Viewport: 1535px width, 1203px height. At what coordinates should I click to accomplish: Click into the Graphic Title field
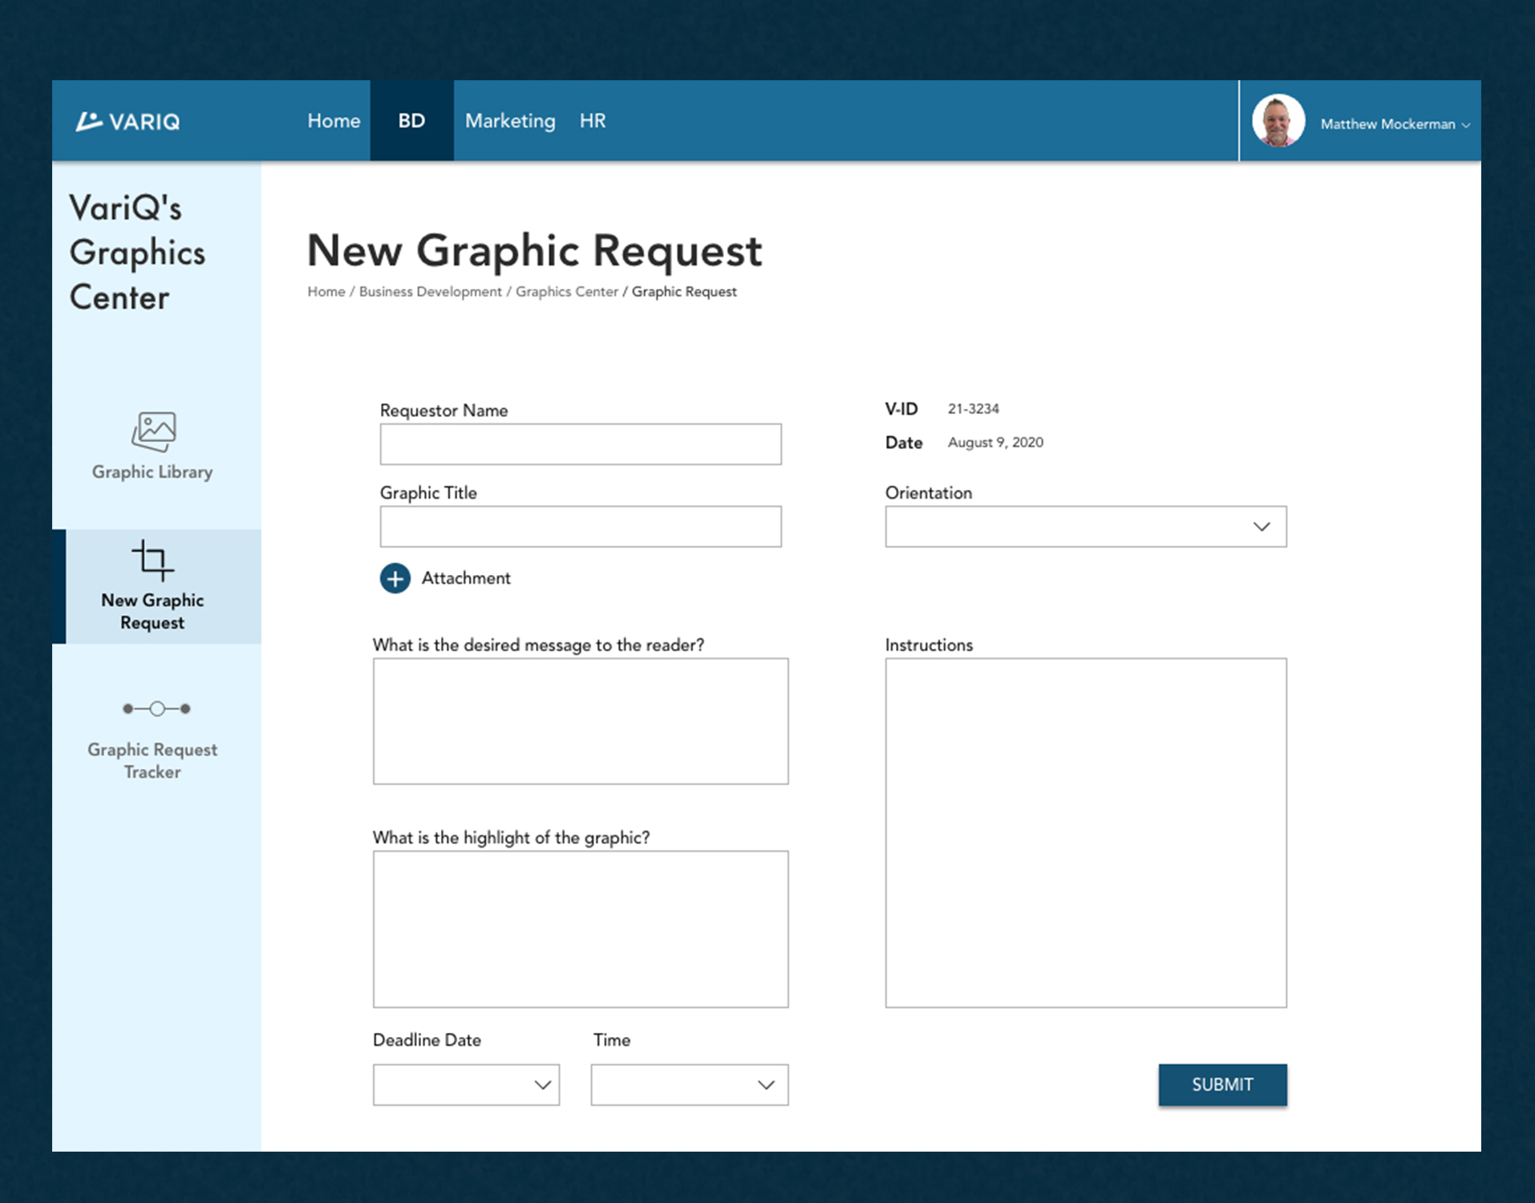click(x=580, y=527)
